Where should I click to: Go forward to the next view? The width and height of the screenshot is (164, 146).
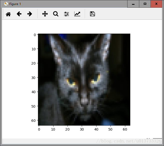[29, 14]
